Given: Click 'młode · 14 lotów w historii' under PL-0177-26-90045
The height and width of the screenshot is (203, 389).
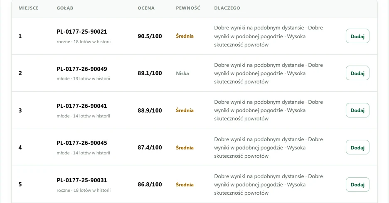Looking at the screenshot, I should pyautogui.click(x=84, y=153).
